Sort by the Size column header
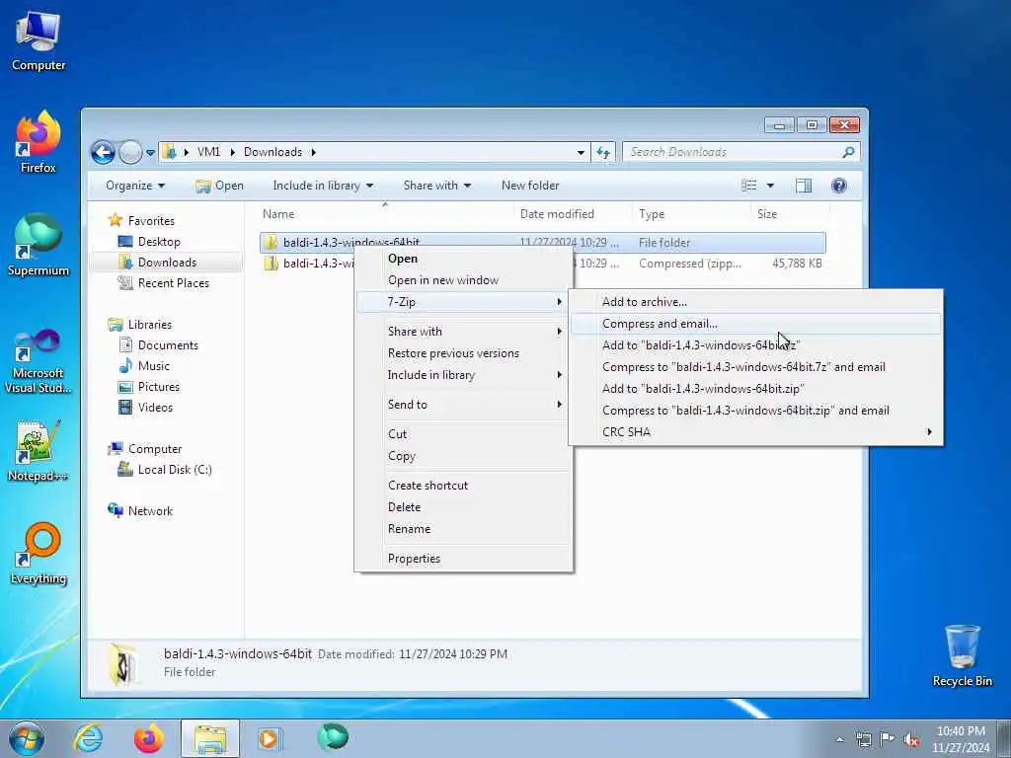 [x=789, y=214]
